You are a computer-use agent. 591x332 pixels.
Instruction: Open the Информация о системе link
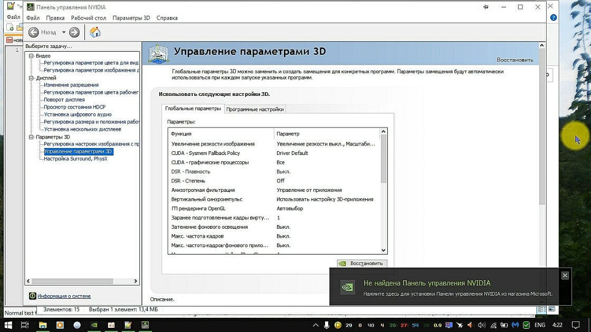point(64,296)
